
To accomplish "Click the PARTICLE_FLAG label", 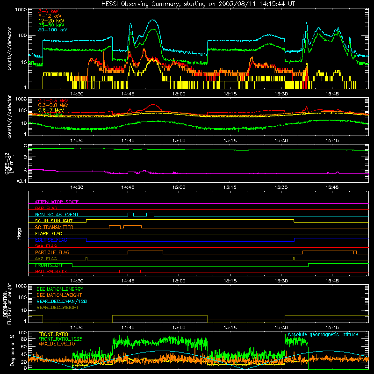I will coord(52,252).
